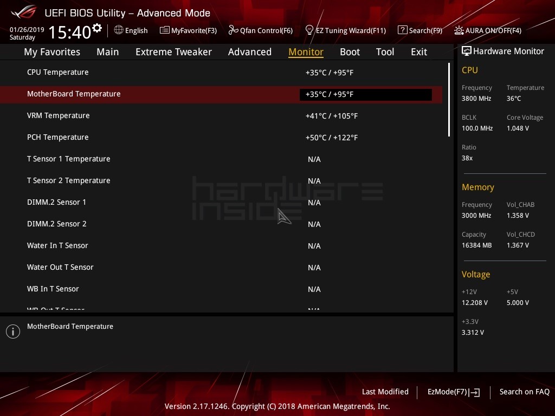This screenshot has width=555, height=416.
Task: Select the MotherBoard Temperature row
Action: (x=221, y=94)
